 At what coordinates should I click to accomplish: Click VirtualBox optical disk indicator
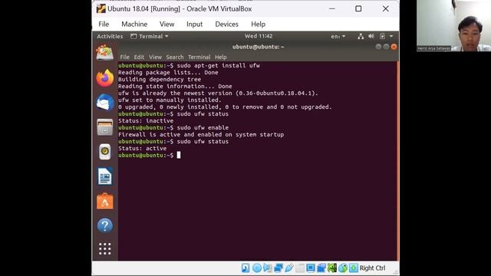pos(257,268)
